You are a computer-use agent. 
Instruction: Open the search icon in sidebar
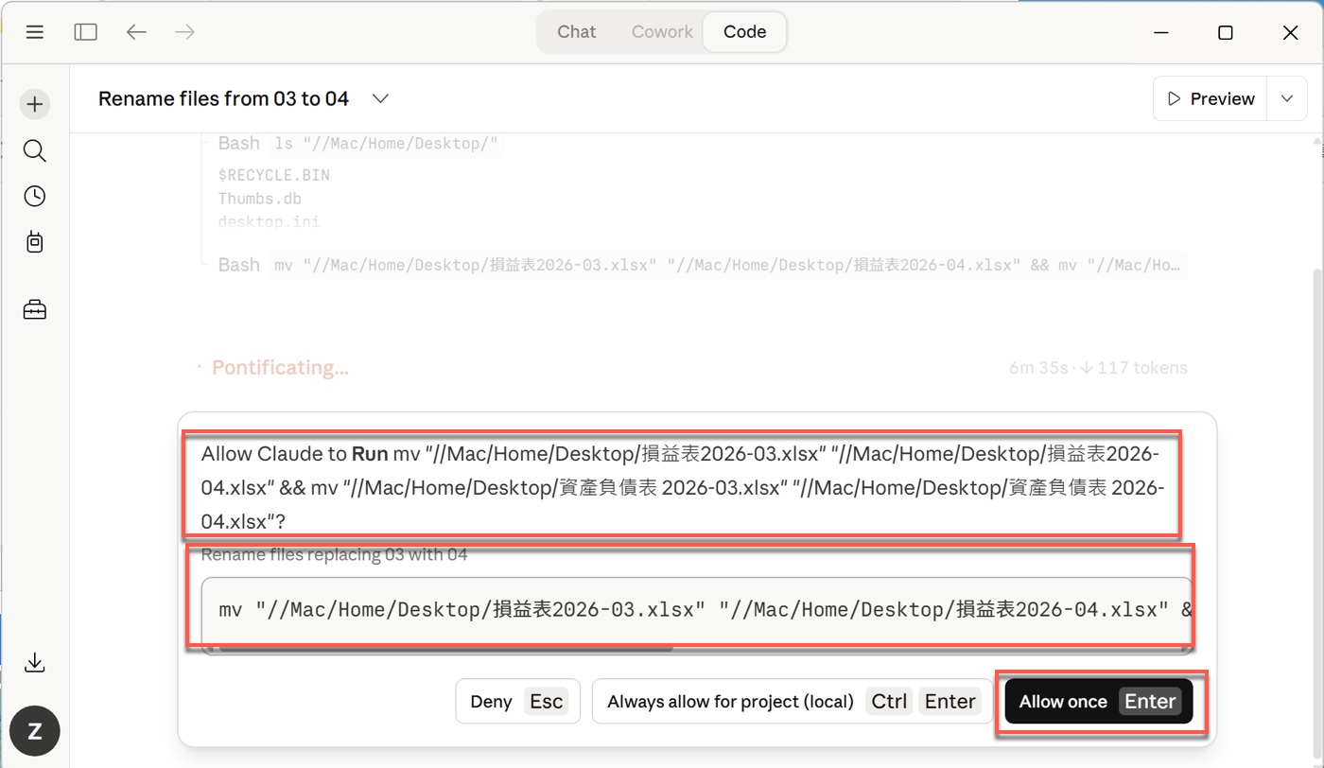click(35, 150)
